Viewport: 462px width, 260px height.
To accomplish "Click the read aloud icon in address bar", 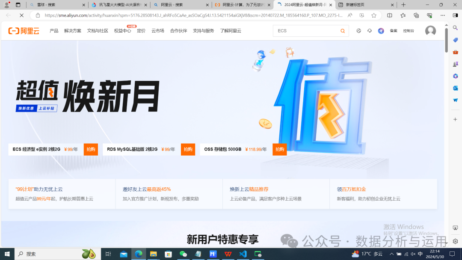I will [x=350, y=15].
